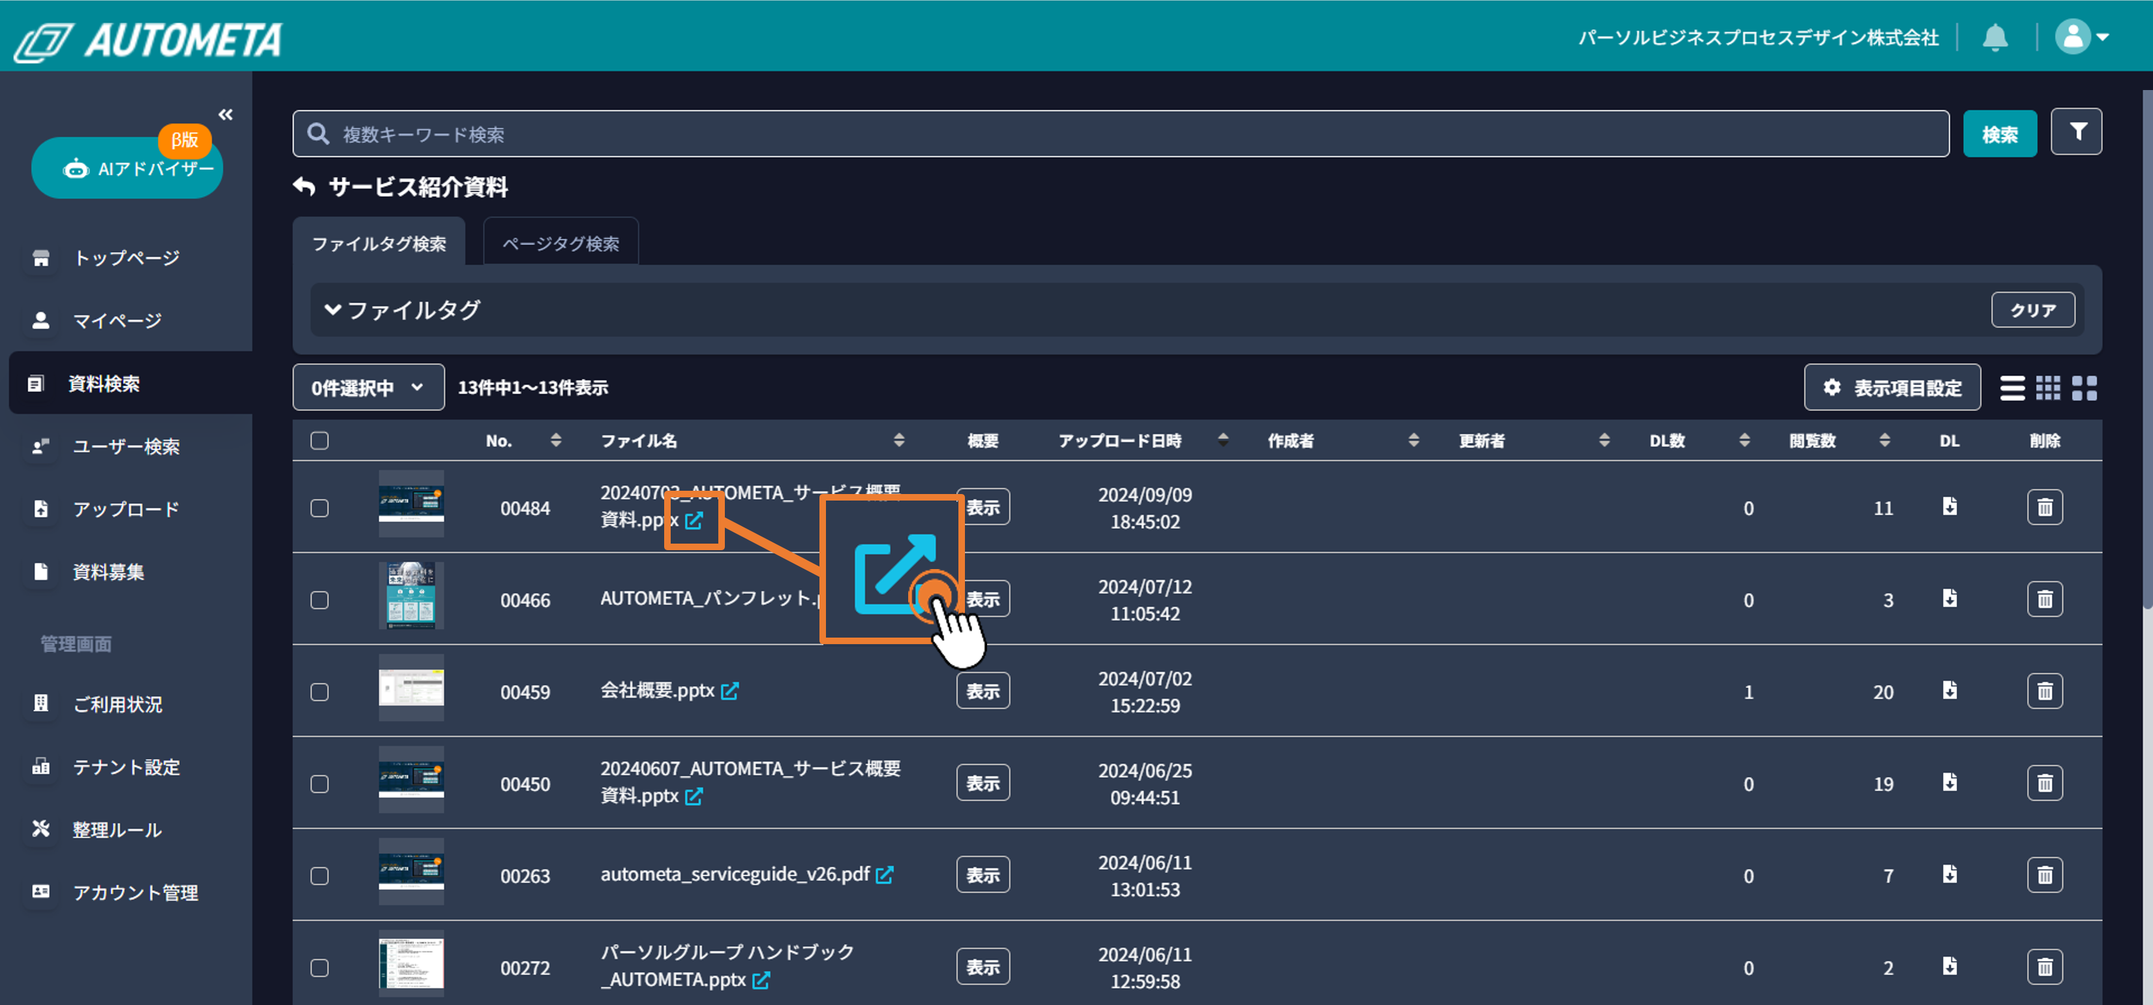
Task: Switch to large tile view layout
Action: (2084, 388)
